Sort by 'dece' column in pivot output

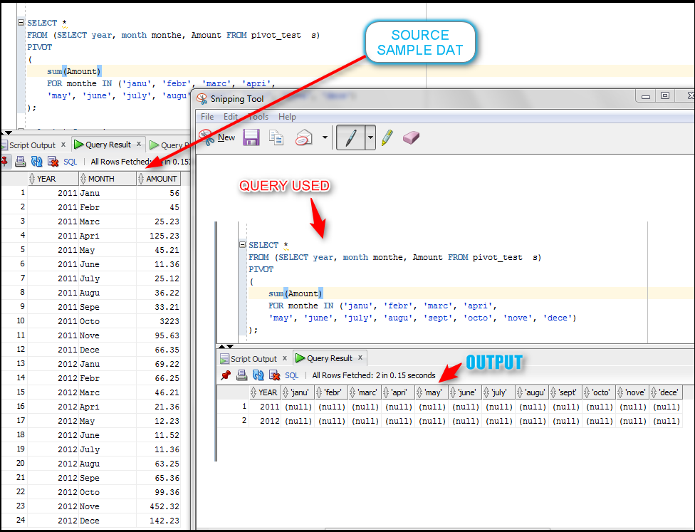[x=666, y=392]
